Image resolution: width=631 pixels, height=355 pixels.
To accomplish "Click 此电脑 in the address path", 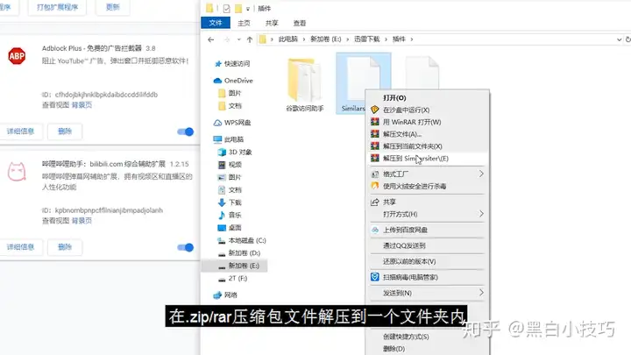I will coord(288,39).
